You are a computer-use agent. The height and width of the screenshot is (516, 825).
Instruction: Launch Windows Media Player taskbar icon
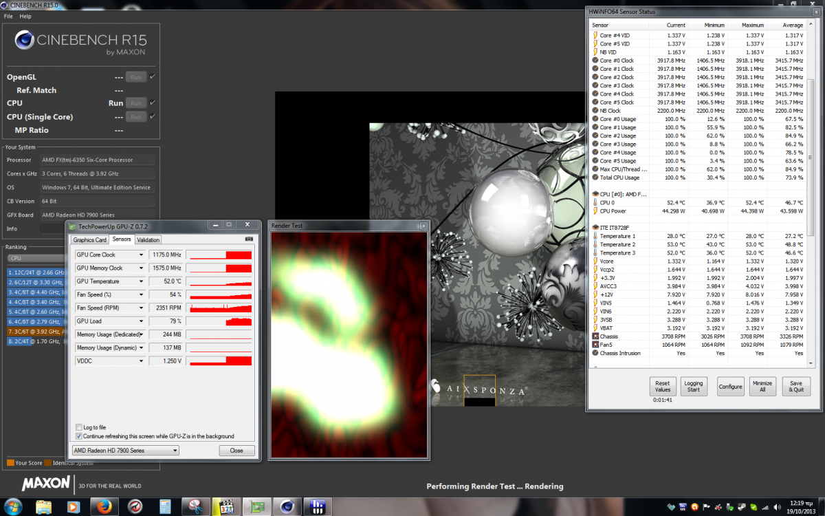(x=73, y=506)
